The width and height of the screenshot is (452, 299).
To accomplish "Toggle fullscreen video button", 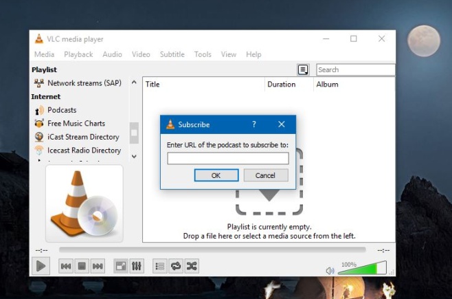I will point(121,266).
